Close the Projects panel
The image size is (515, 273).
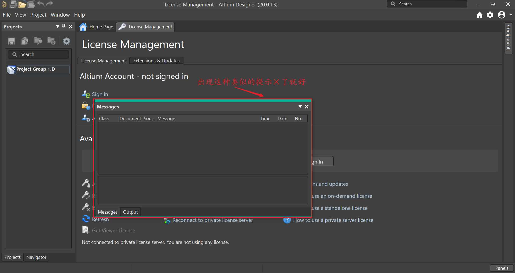(71, 26)
